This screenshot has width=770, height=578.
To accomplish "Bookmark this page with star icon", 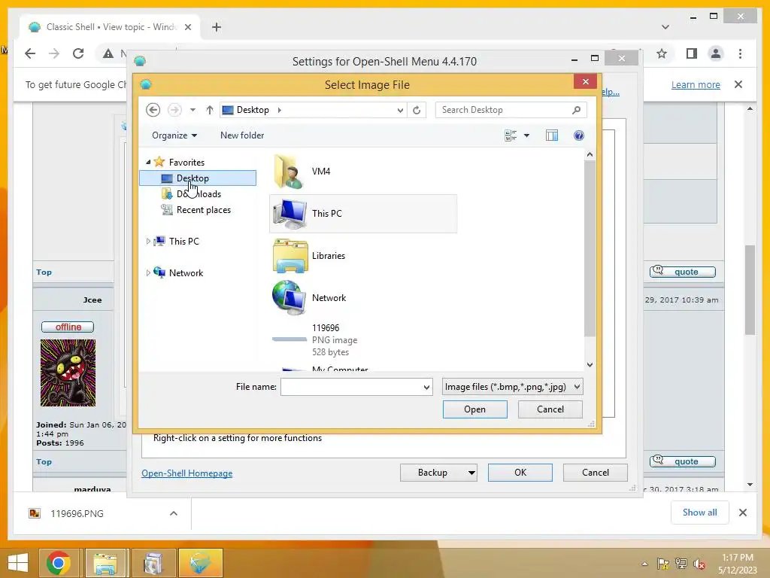I will [x=662, y=53].
